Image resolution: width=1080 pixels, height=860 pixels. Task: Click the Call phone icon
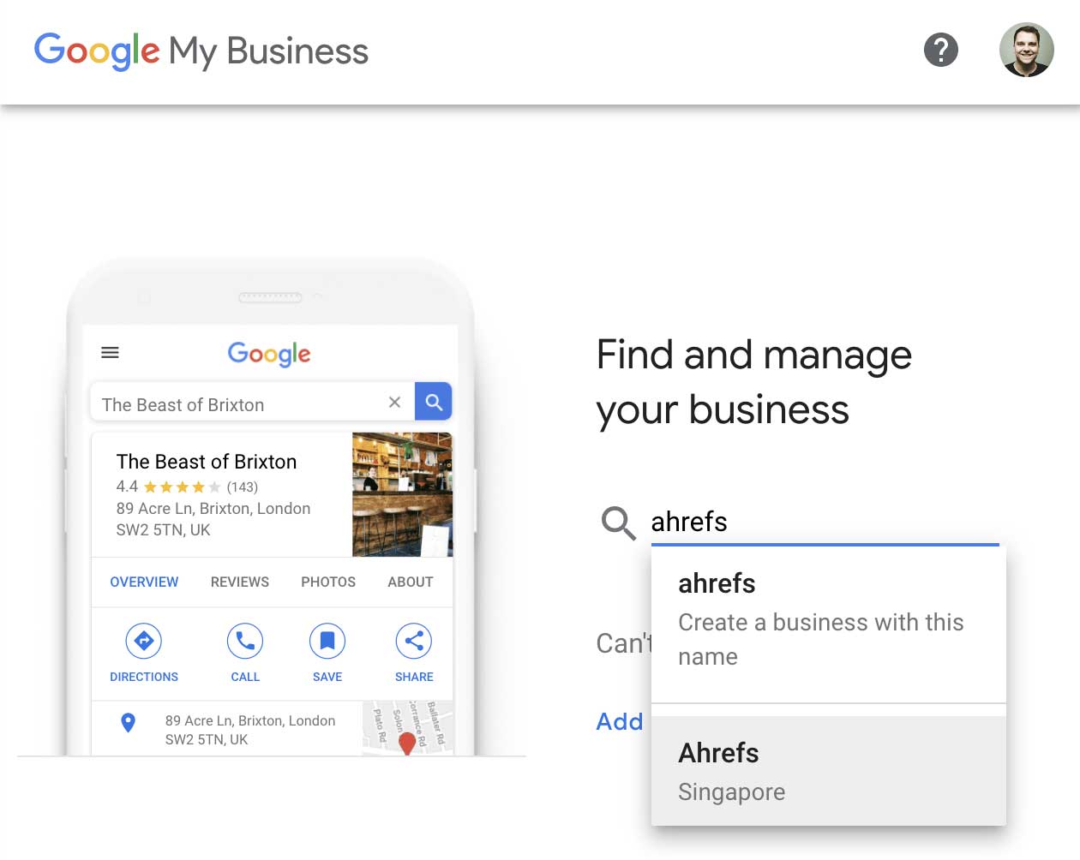[x=245, y=641]
